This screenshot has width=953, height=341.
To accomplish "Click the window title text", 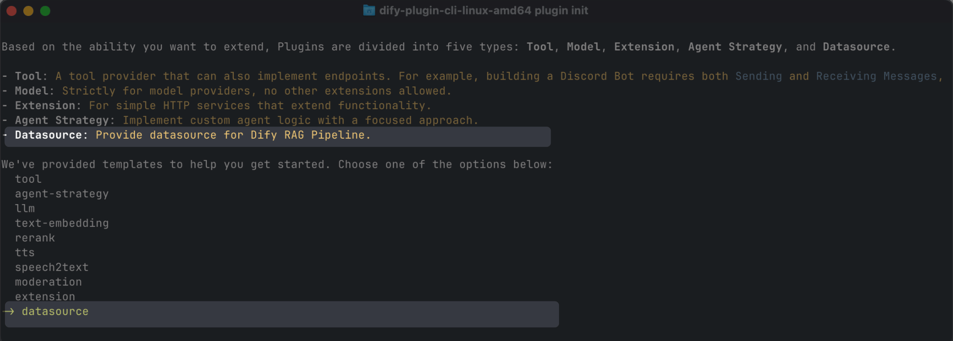I will click(484, 10).
